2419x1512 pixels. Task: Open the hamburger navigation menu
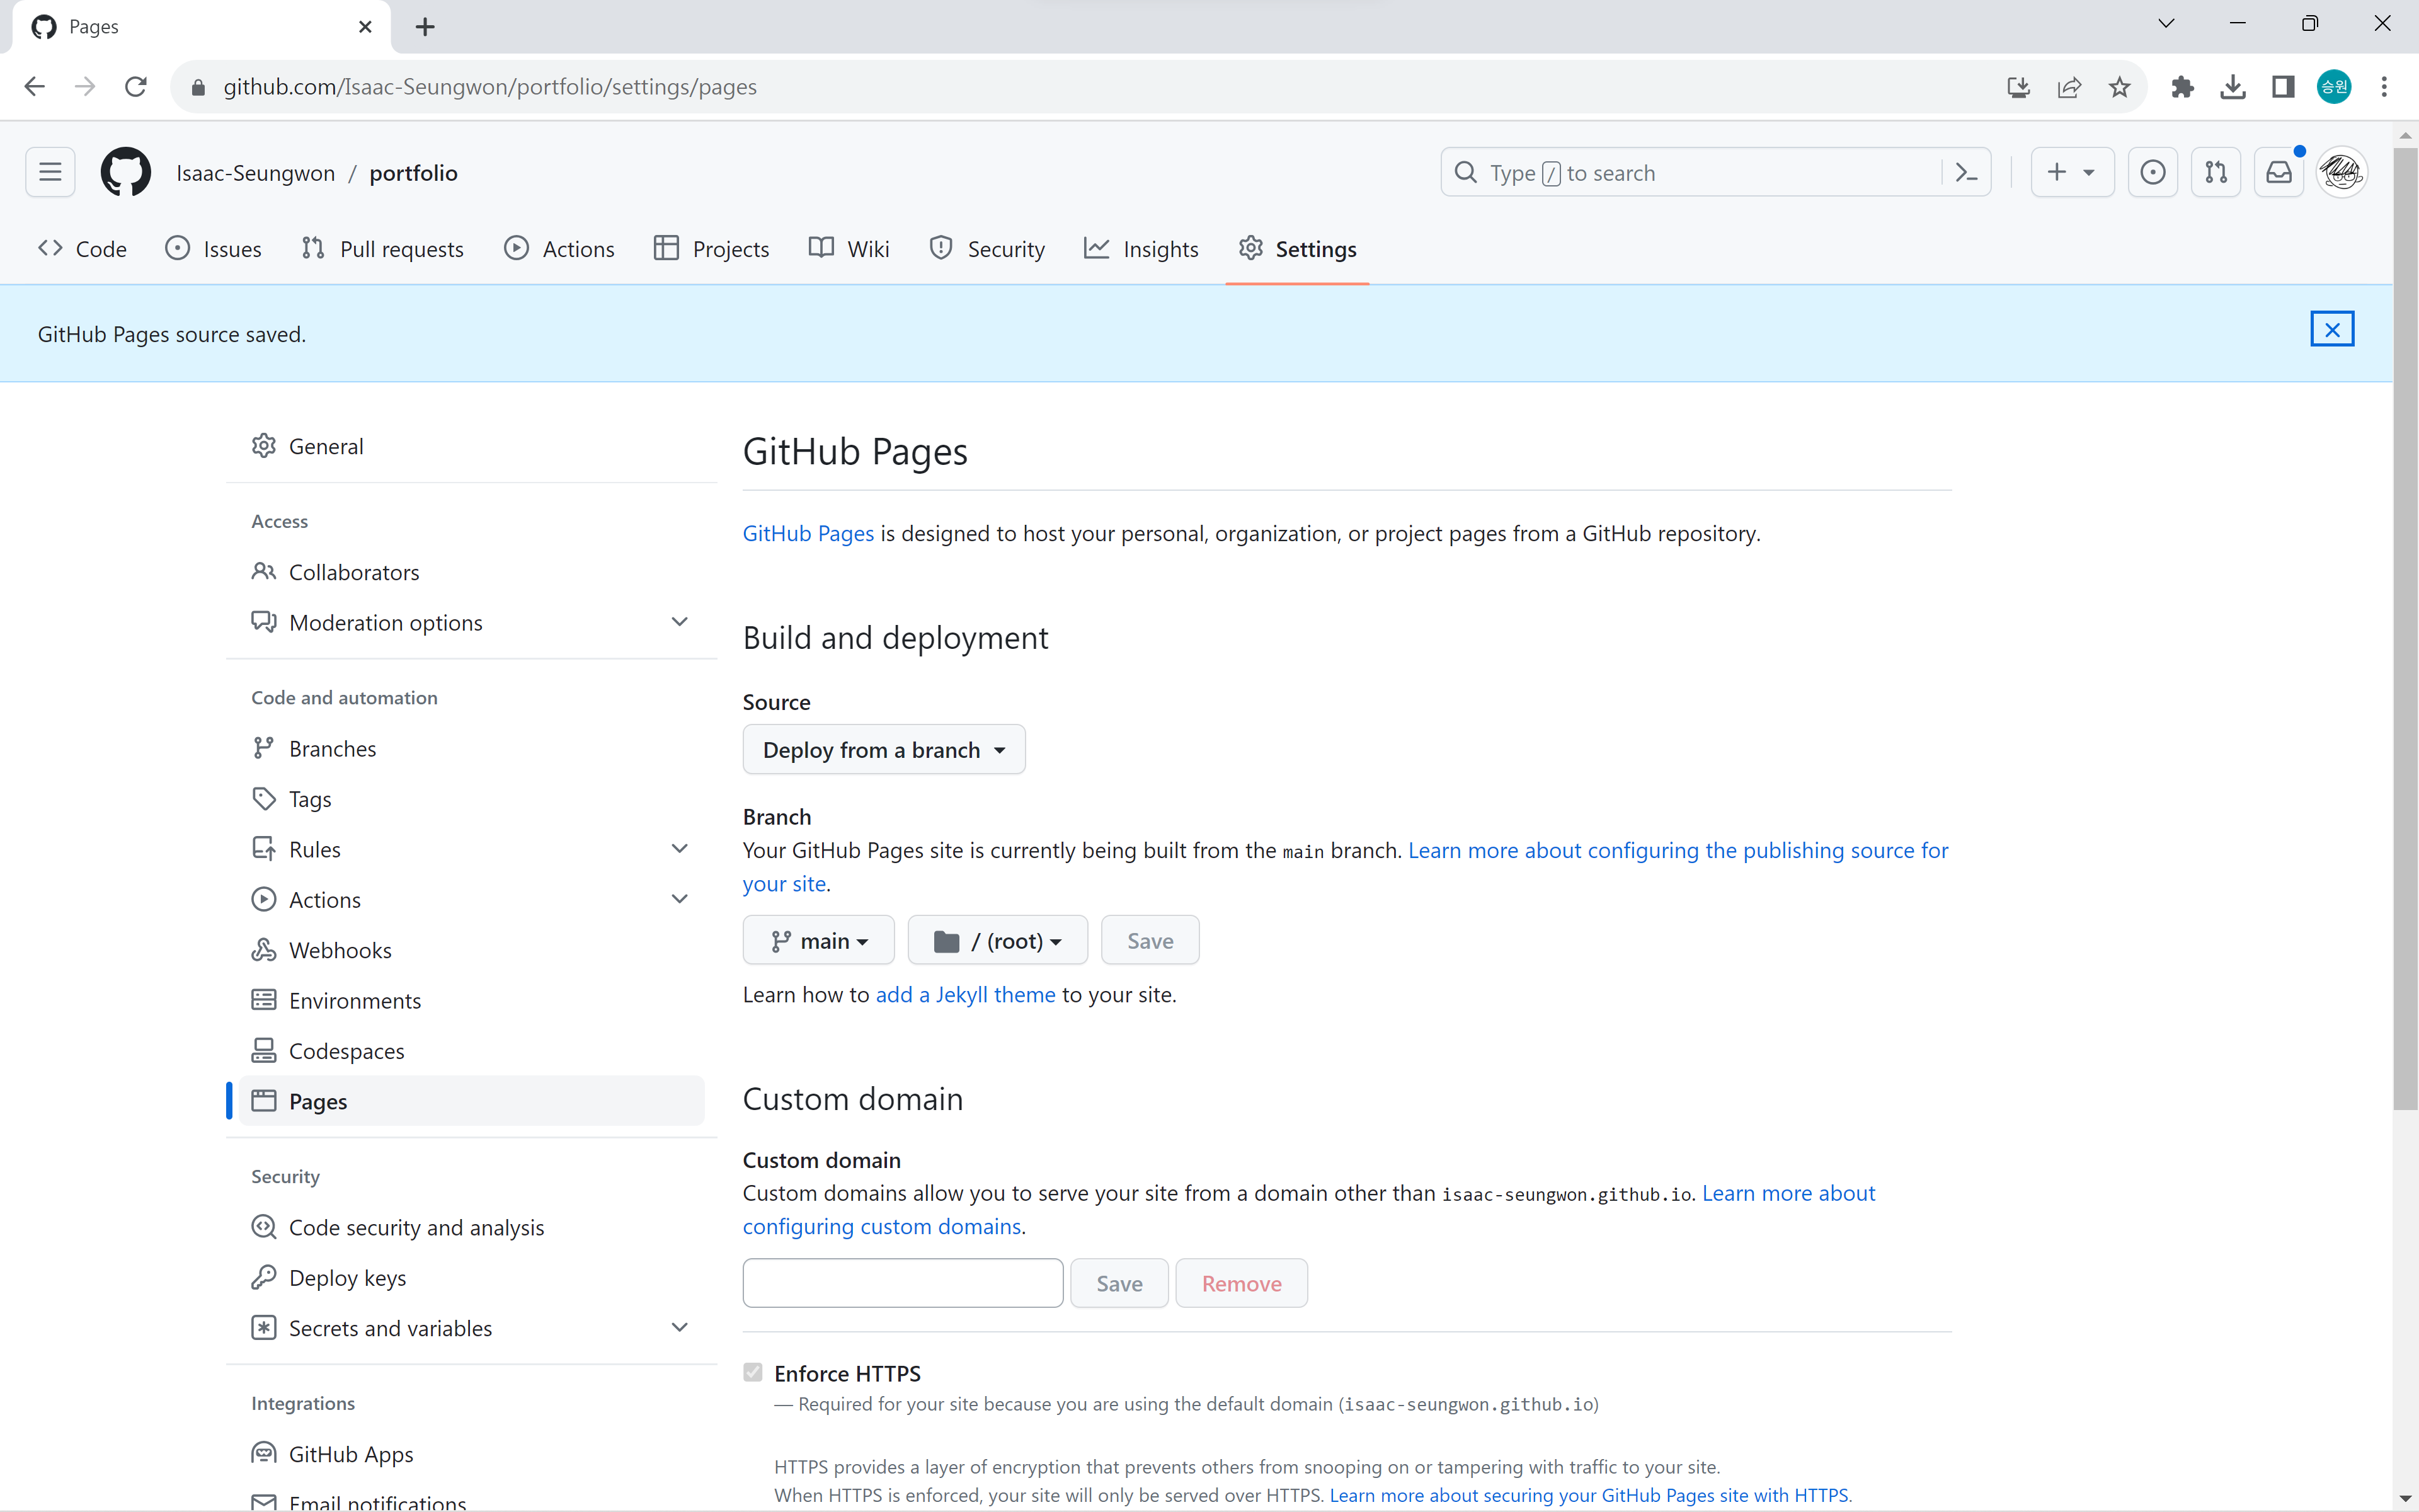(50, 172)
